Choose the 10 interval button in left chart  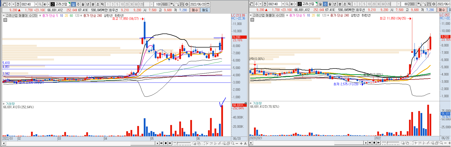coord(122,4)
